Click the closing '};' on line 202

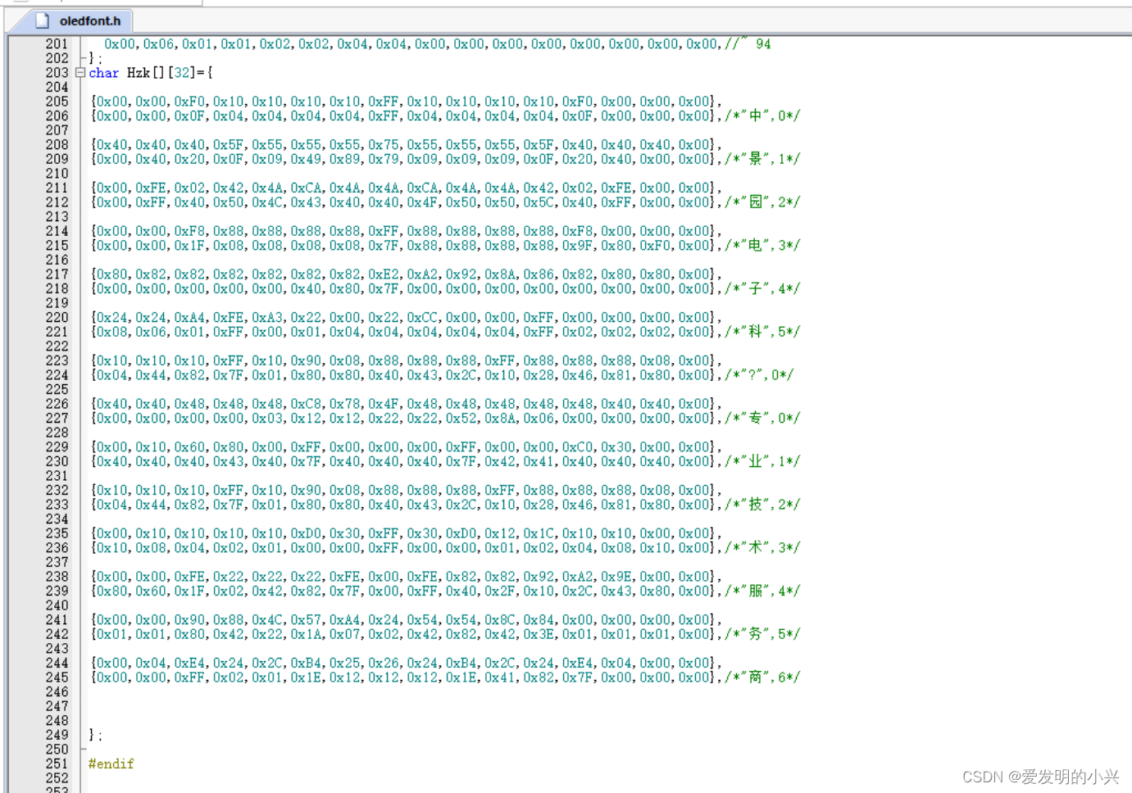tap(95, 59)
